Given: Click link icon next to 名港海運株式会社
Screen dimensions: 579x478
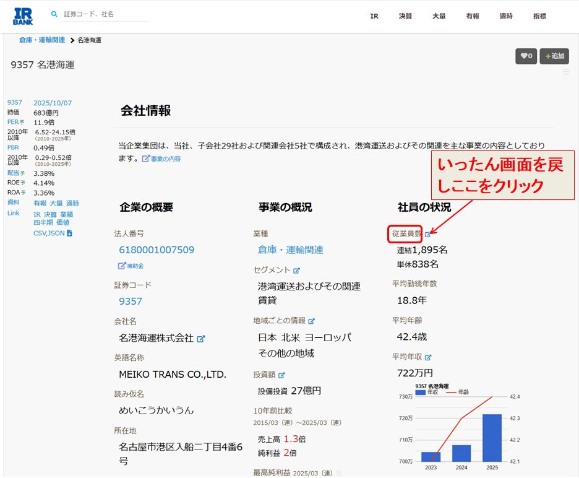Looking at the screenshot, I should coord(200,339).
